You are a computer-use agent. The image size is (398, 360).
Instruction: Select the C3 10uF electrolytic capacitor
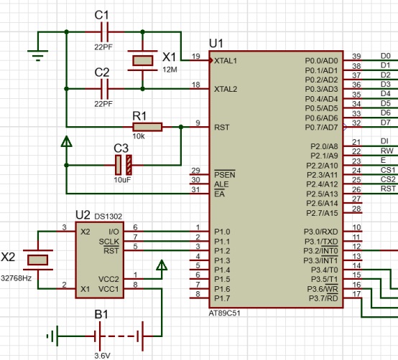click(x=124, y=165)
